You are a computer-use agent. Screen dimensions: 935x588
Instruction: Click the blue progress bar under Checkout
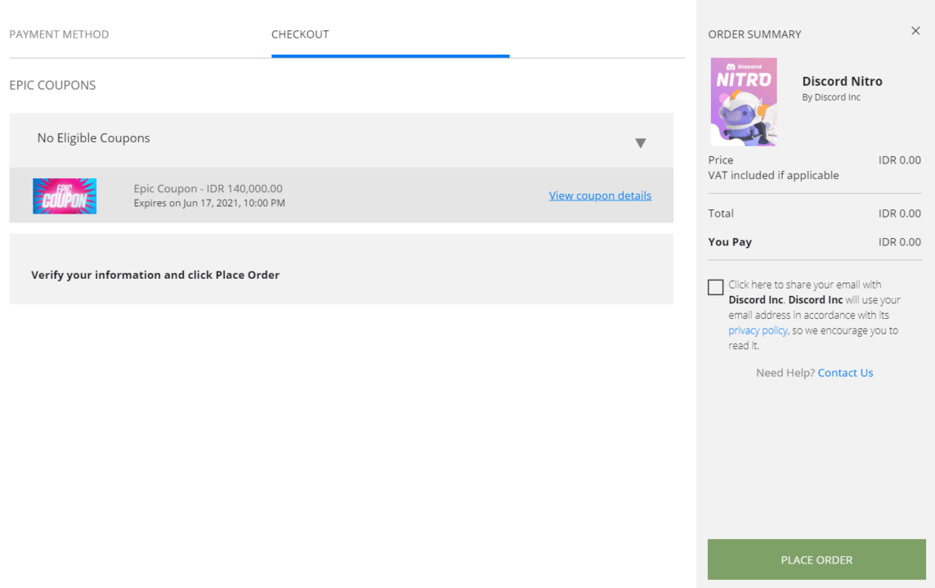(x=390, y=56)
